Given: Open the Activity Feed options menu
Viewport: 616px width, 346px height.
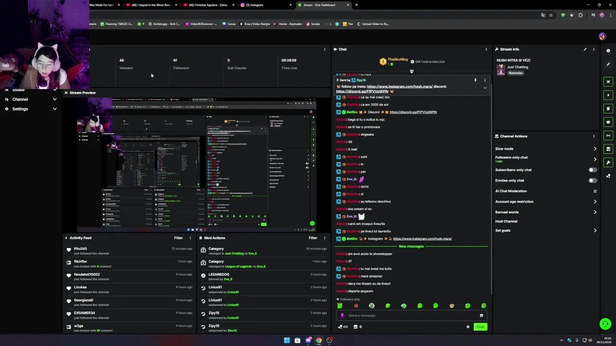Looking at the screenshot, I should pos(190,238).
